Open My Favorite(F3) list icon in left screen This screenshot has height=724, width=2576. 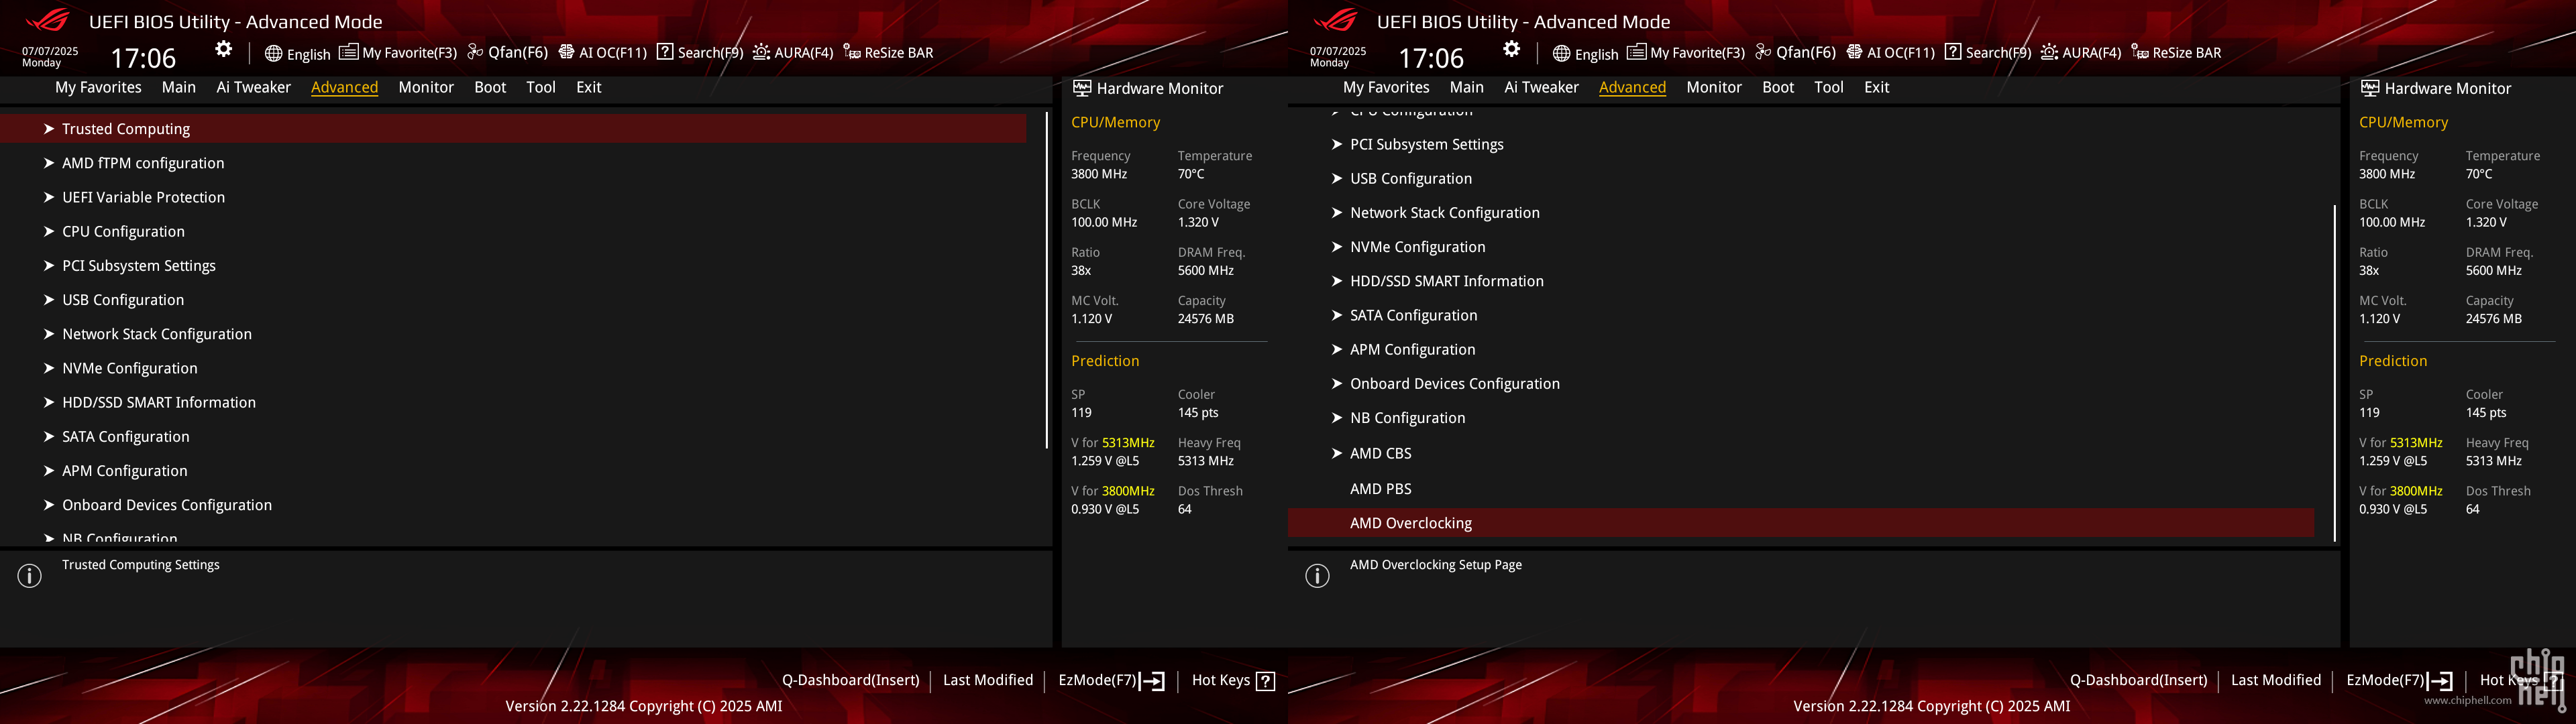tap(348, 52)
